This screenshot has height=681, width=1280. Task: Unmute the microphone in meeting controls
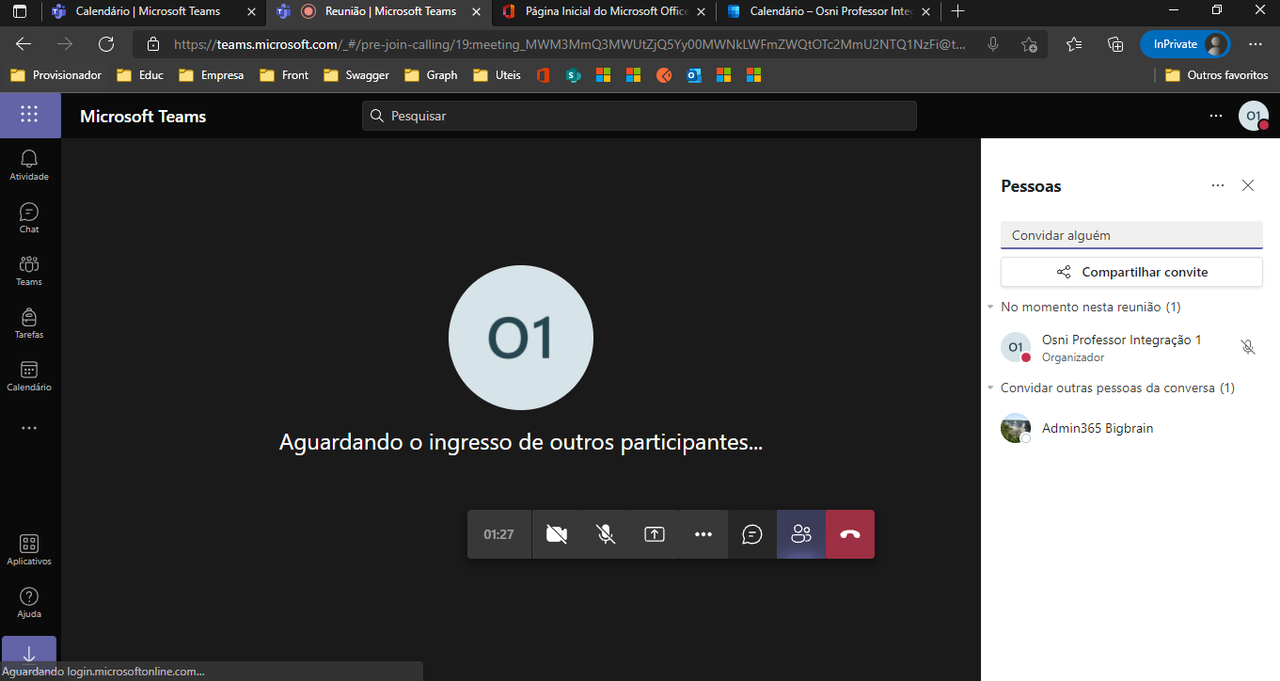(x=606, y=534)
